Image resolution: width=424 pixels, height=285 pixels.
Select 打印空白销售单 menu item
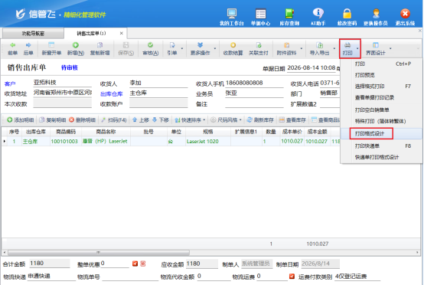point(381,110)
